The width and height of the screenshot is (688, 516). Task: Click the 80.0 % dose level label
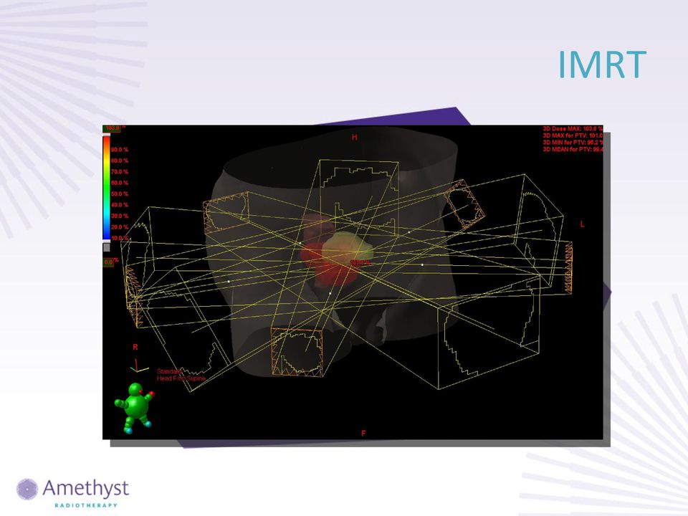click(x=120, y=161)
